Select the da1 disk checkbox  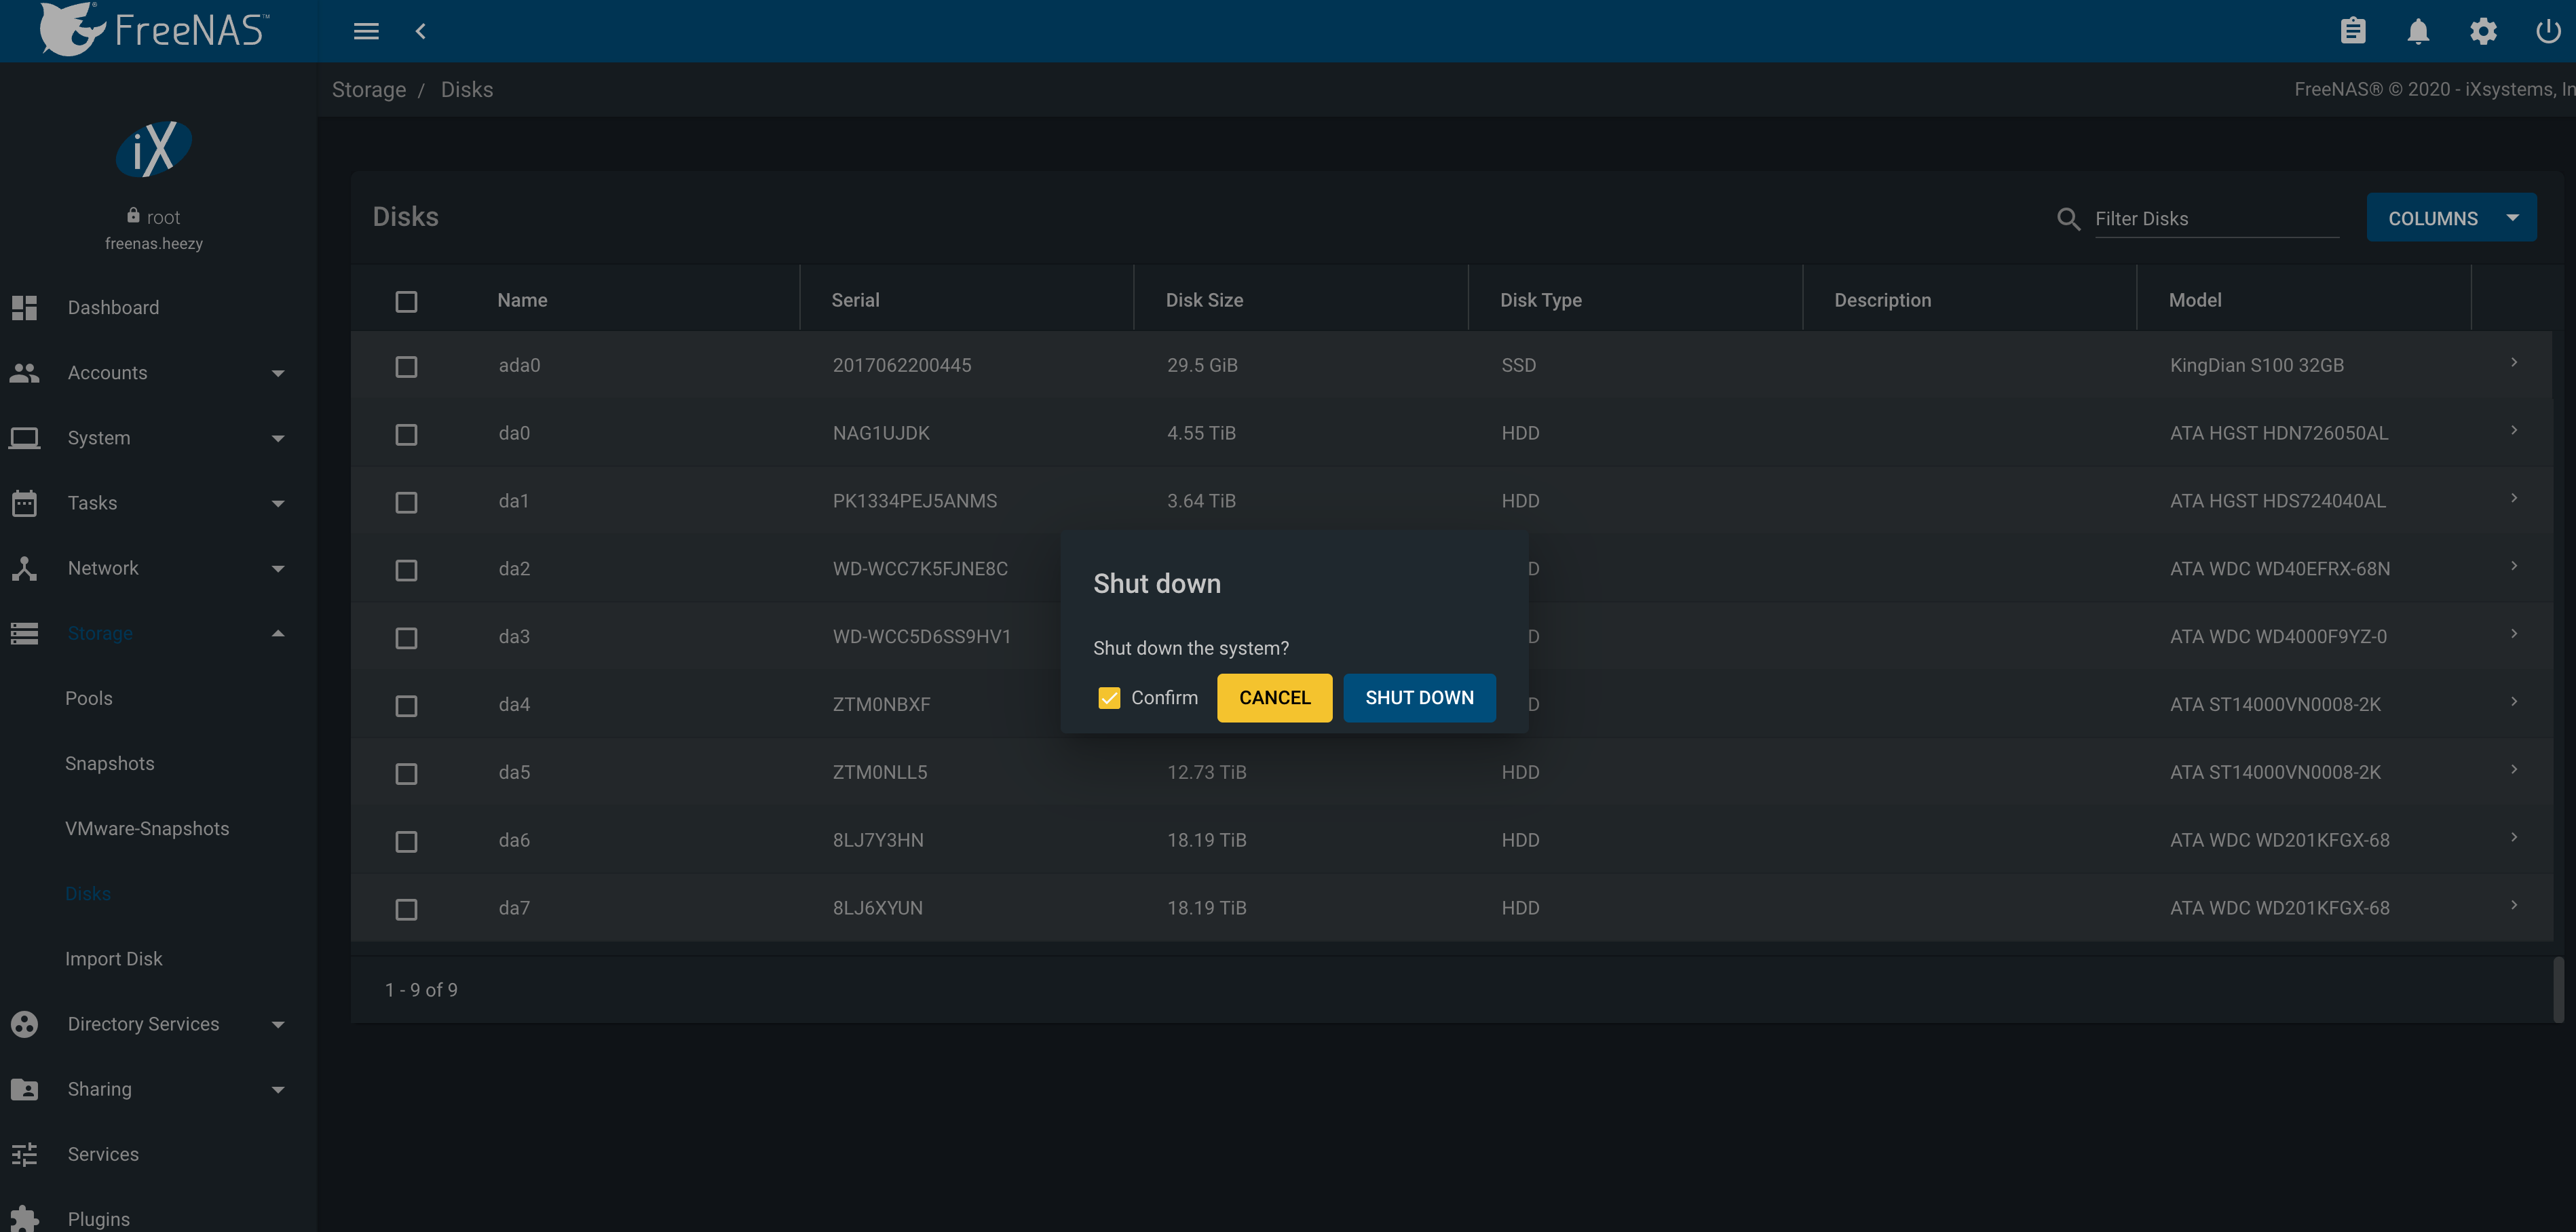click(x=406, y=502)
